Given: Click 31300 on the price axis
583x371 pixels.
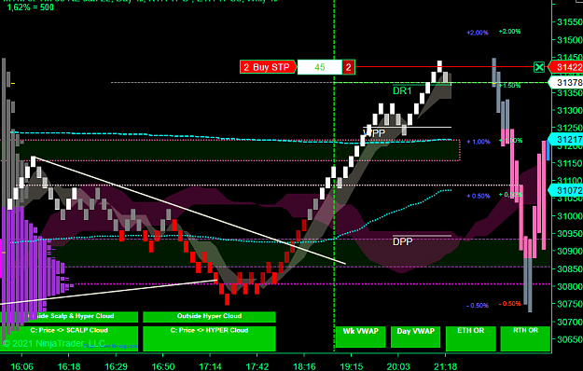Looking at the screenshot, I should [x=570, y=110].
